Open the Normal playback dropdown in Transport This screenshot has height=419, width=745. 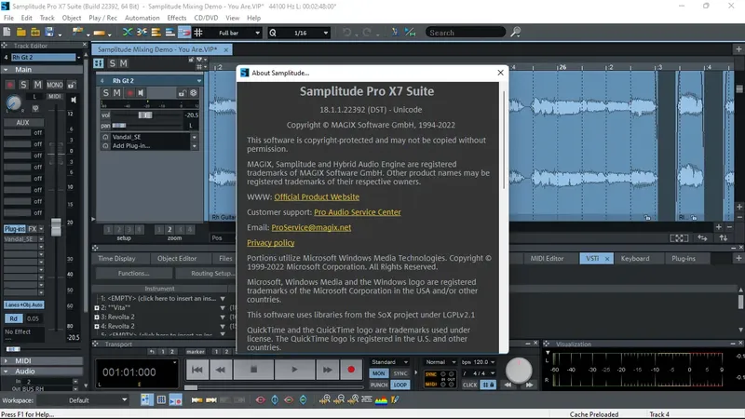point(440,362)
